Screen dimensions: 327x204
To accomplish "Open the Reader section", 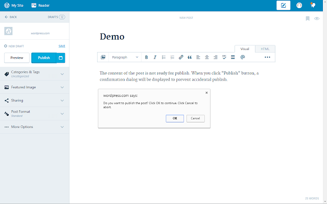I will 40,5.
